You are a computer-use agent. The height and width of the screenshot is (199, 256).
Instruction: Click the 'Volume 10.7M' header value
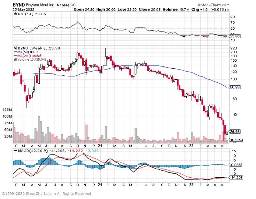pos(176,10)
